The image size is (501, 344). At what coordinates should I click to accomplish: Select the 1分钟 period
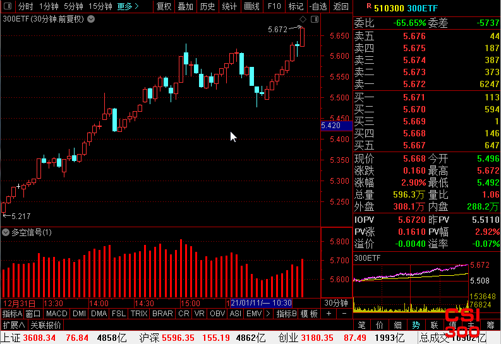[49, 6]
